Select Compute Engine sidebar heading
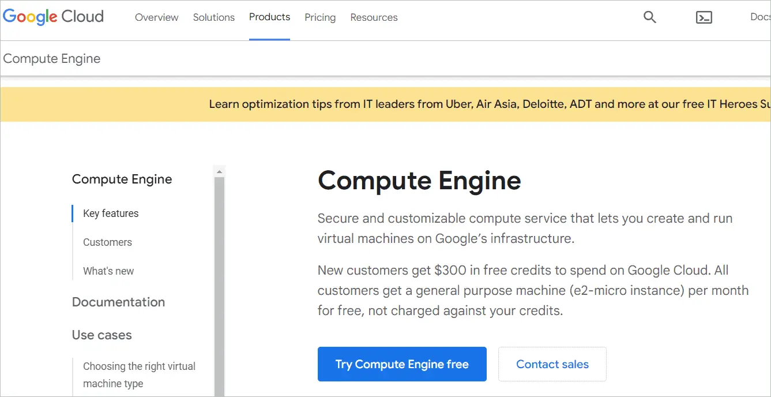Image resolution: width=771 pixels, height=397 pixels. 122,179
